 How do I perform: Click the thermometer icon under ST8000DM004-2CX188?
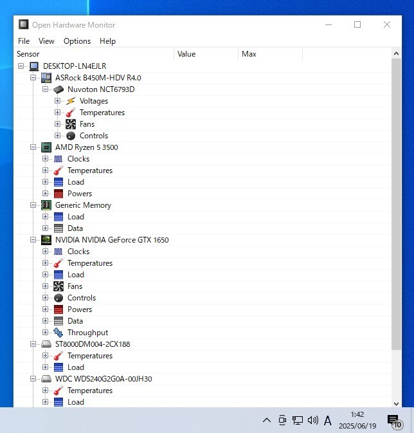coord(59,356)
